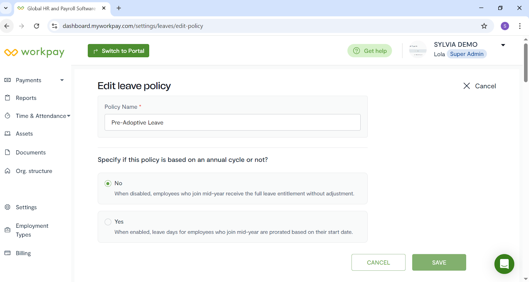Click the Billing card icon

click(8, 253)
